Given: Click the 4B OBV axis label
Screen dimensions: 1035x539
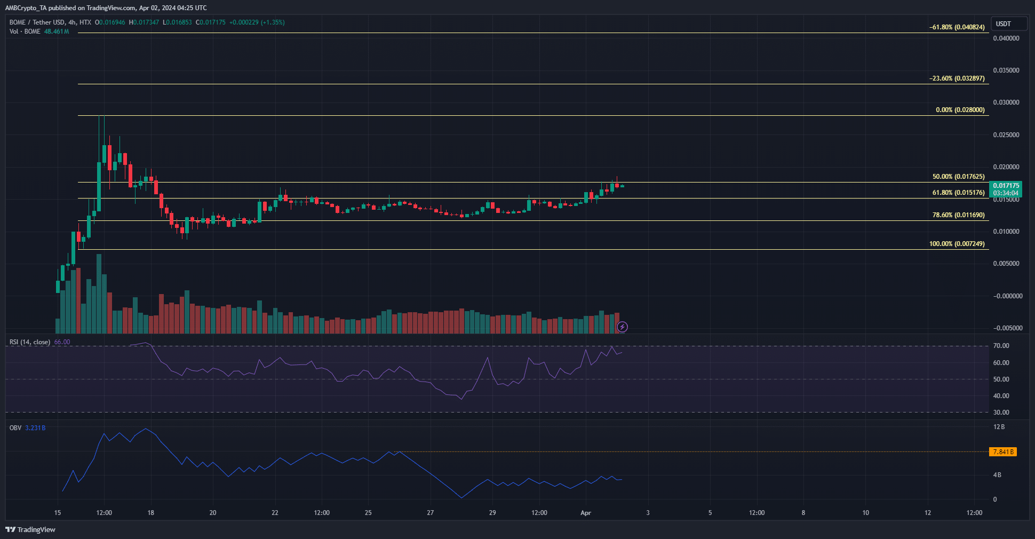Looking at the screenshot, I should coord(997,475).
